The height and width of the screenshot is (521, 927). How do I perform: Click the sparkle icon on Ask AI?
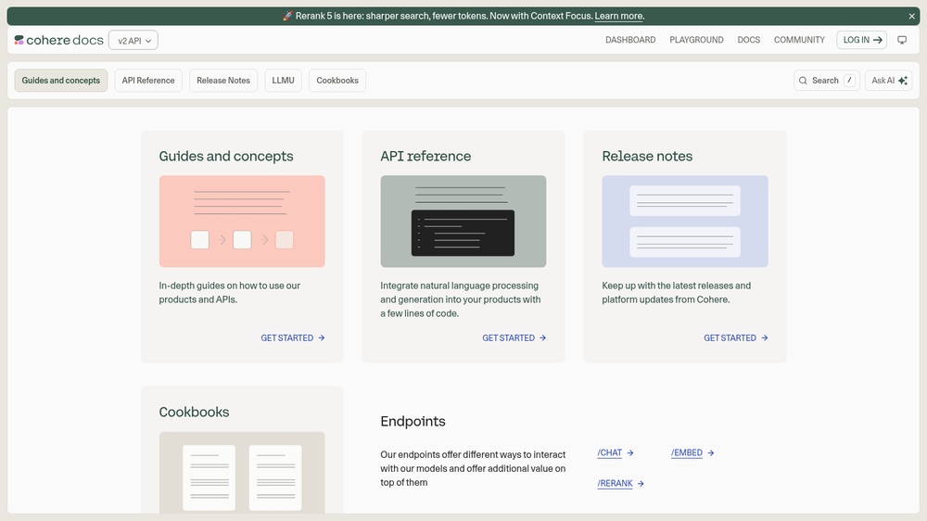pos(903,81)
